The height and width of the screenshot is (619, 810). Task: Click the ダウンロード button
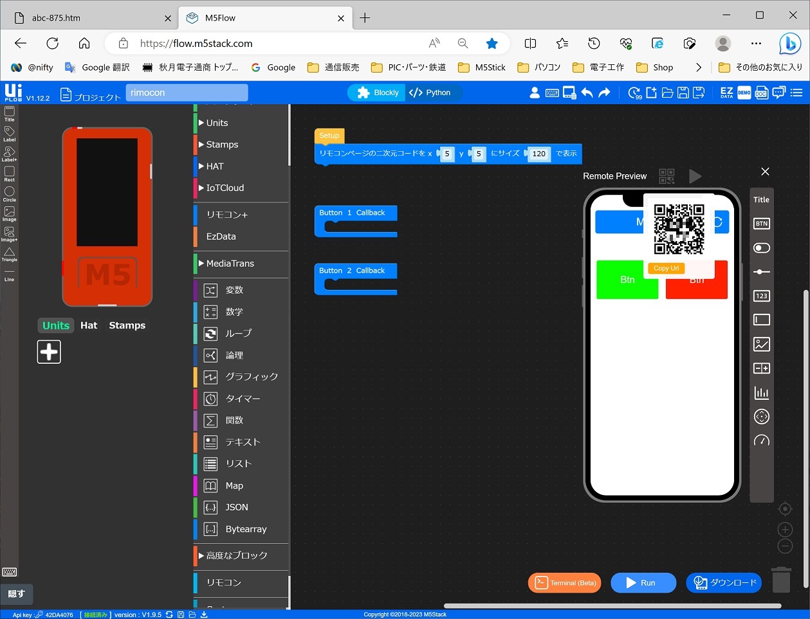tap(724, 583)
